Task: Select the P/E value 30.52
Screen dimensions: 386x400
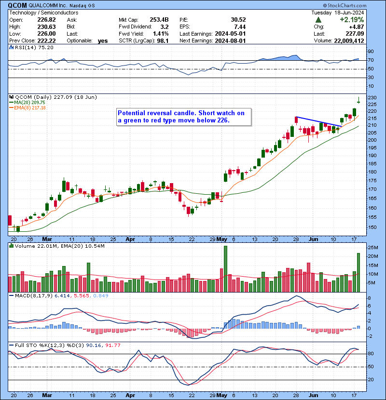Action: (x=238, y=20)
